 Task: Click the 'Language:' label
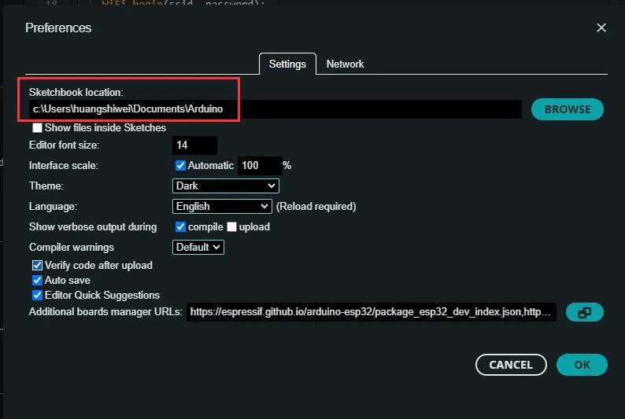tap(53, 207)
